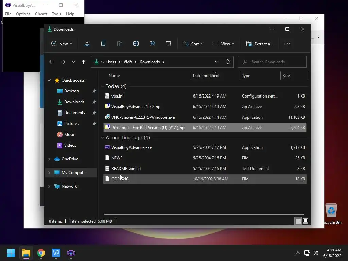Open VNC Viewer from taskbar
This screenshot has width=348, height=261.
[x=56, y=253]
